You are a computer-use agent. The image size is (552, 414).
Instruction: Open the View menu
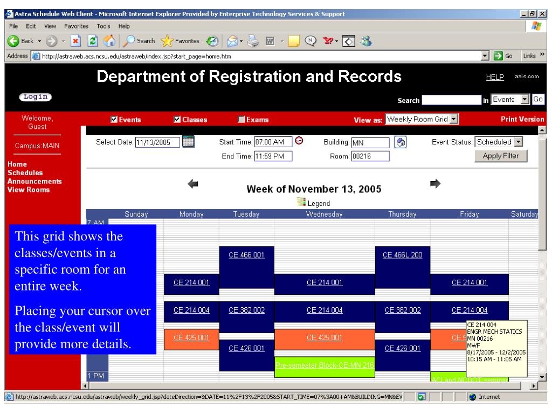pos(50,26)
